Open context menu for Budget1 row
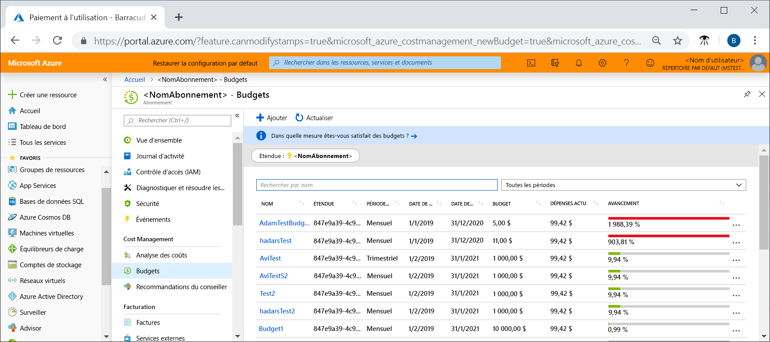The image size is (770, 342). point(736,331)
